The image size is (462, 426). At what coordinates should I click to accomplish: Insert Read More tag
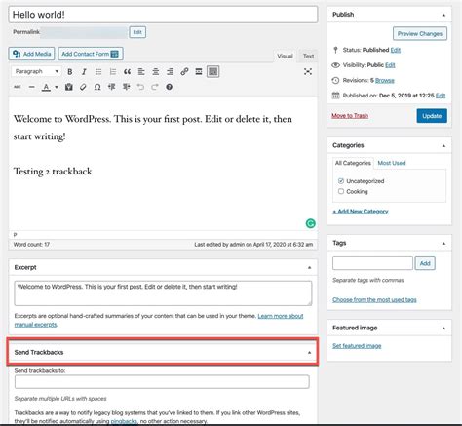[199, 72]
